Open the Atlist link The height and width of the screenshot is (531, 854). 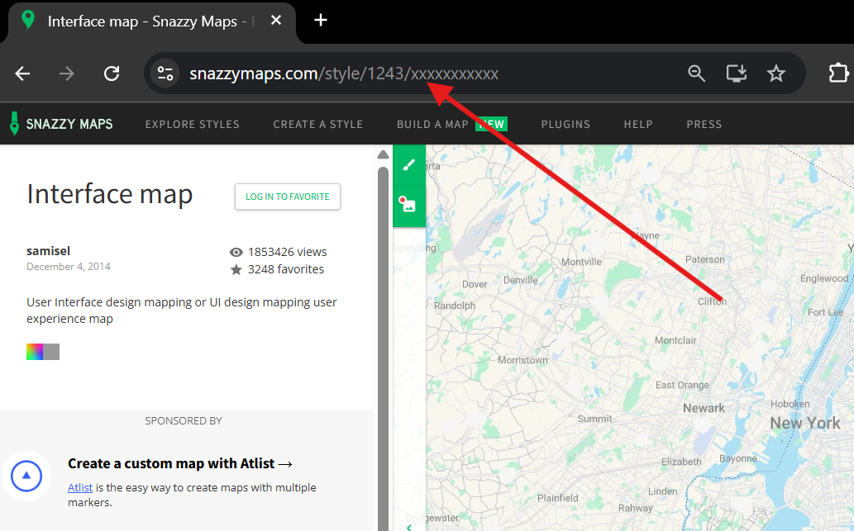tap(80, 487)
